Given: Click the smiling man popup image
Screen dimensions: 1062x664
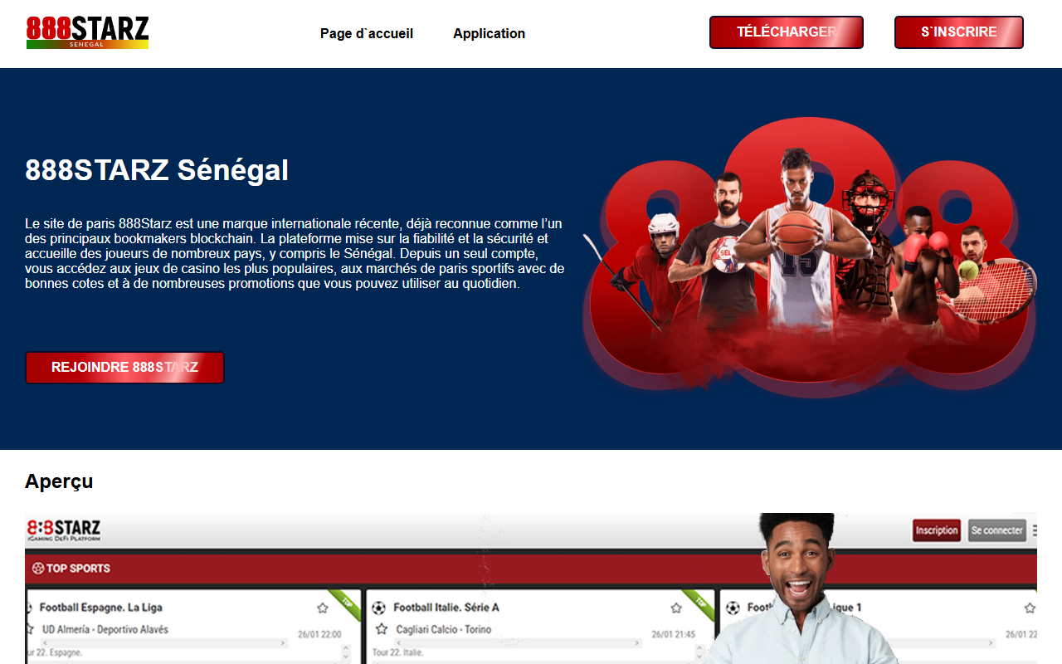Looking at the screenshot, I should point(801,588).
